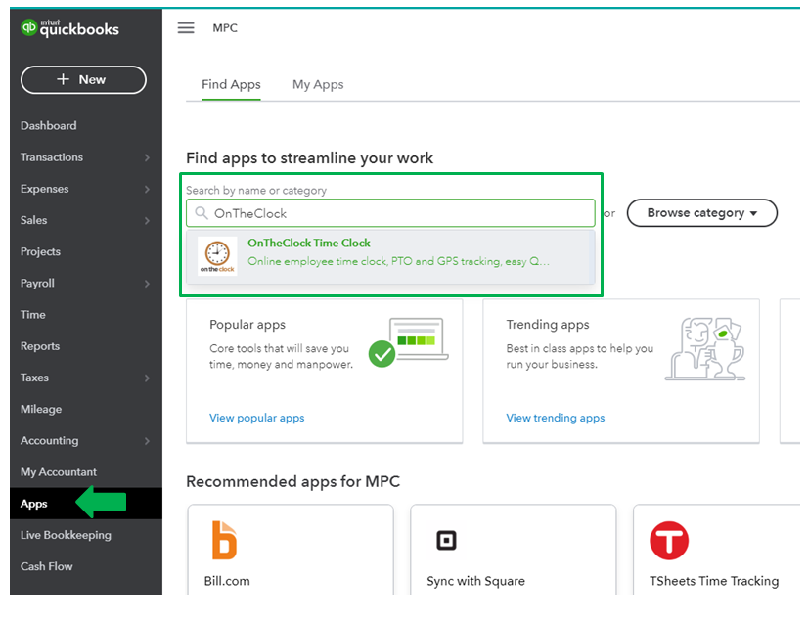Viewport: 808px width, 622px height.
Task: Click the app search input field
Action: tap(390, 213)
